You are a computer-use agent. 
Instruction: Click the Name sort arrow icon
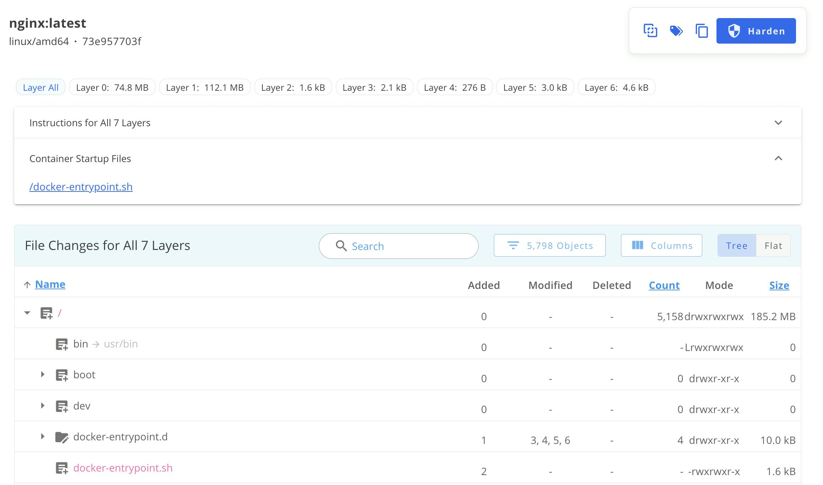pos(27,285)
